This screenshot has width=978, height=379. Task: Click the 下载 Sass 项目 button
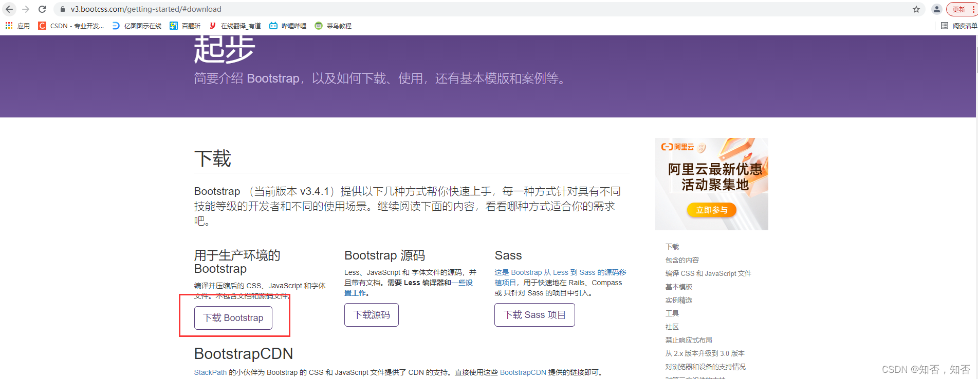[534, 315]
